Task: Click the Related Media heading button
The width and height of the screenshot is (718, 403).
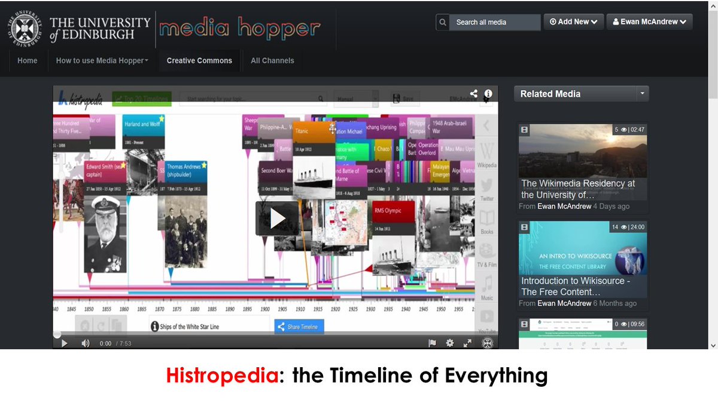Action: [576, 94]
